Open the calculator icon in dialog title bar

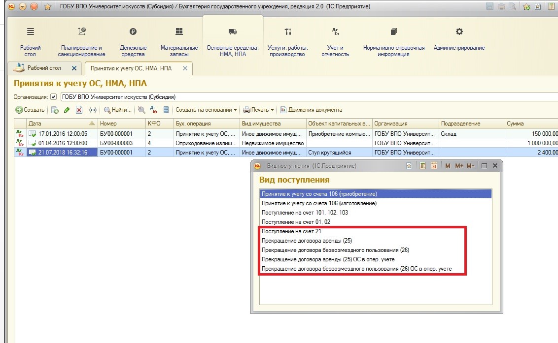tap(423, 166)
